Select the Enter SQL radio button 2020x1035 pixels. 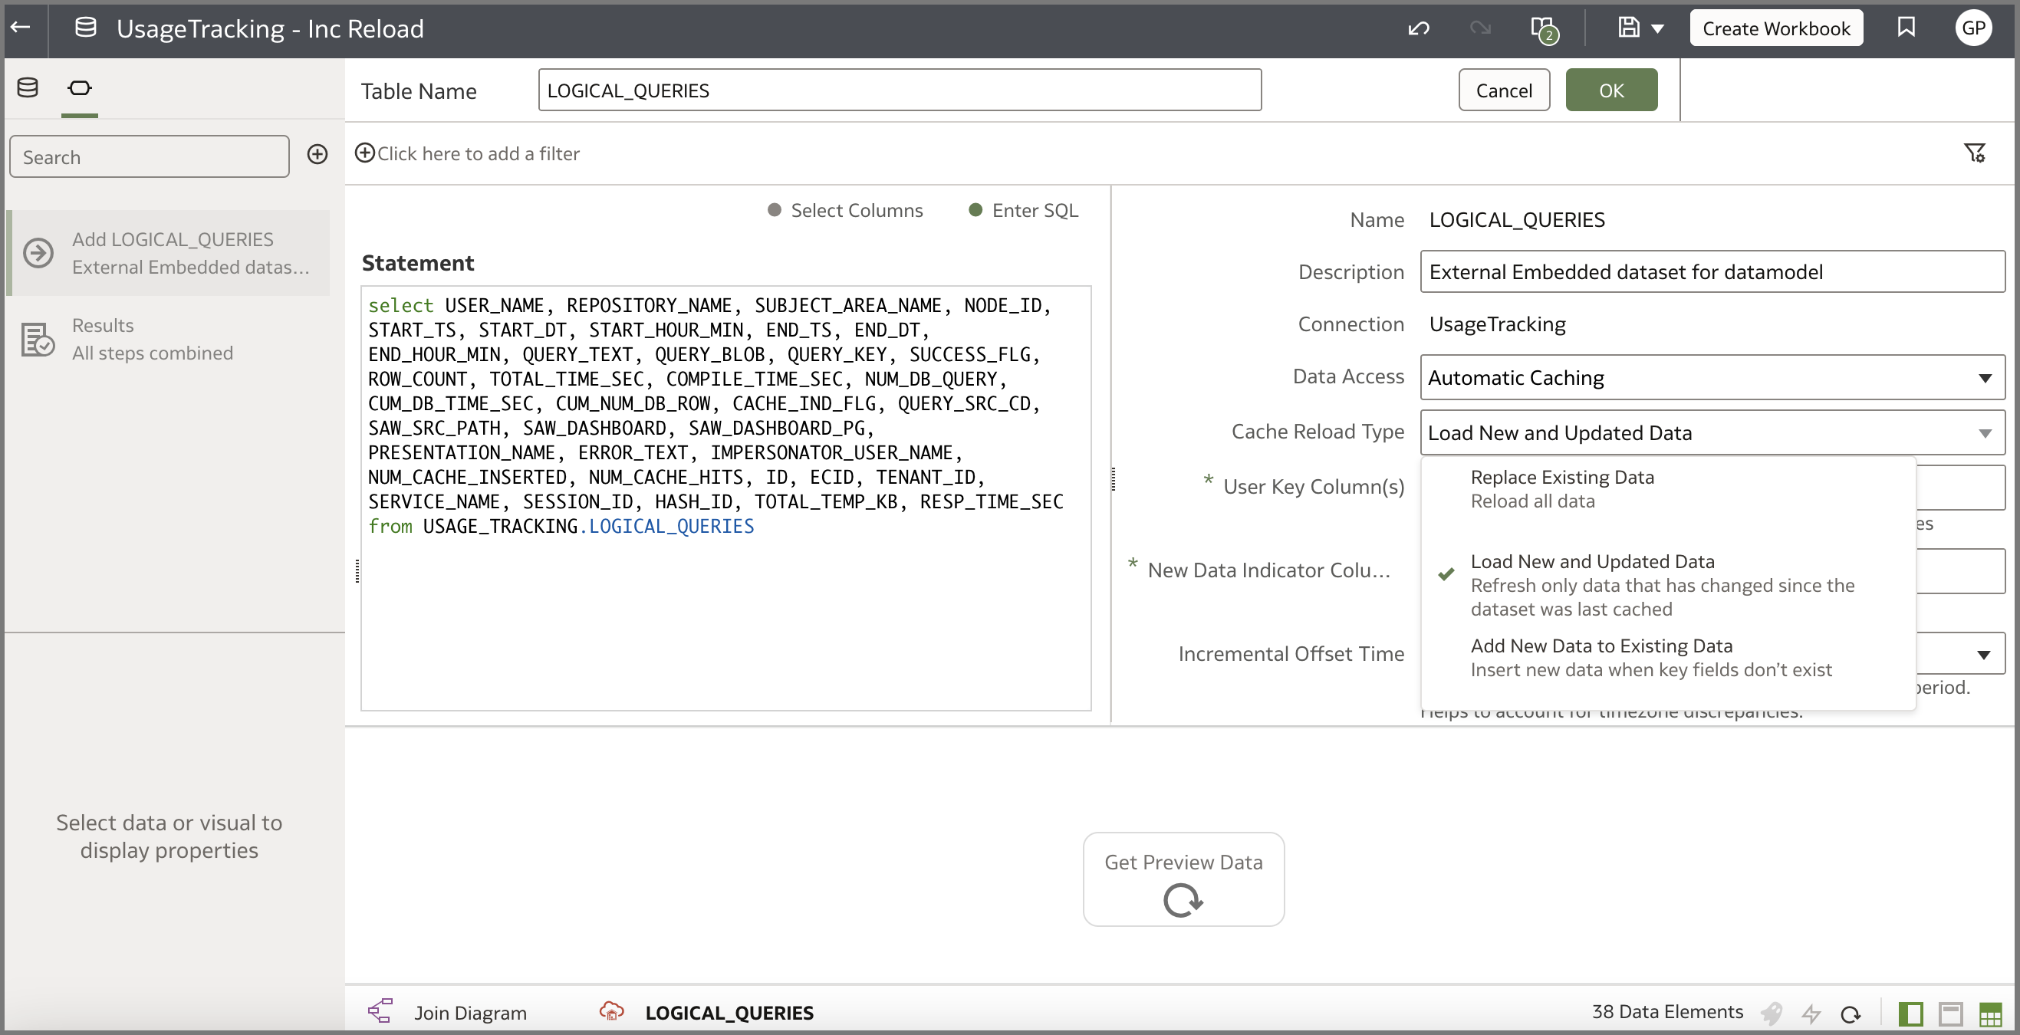(975, 210)
